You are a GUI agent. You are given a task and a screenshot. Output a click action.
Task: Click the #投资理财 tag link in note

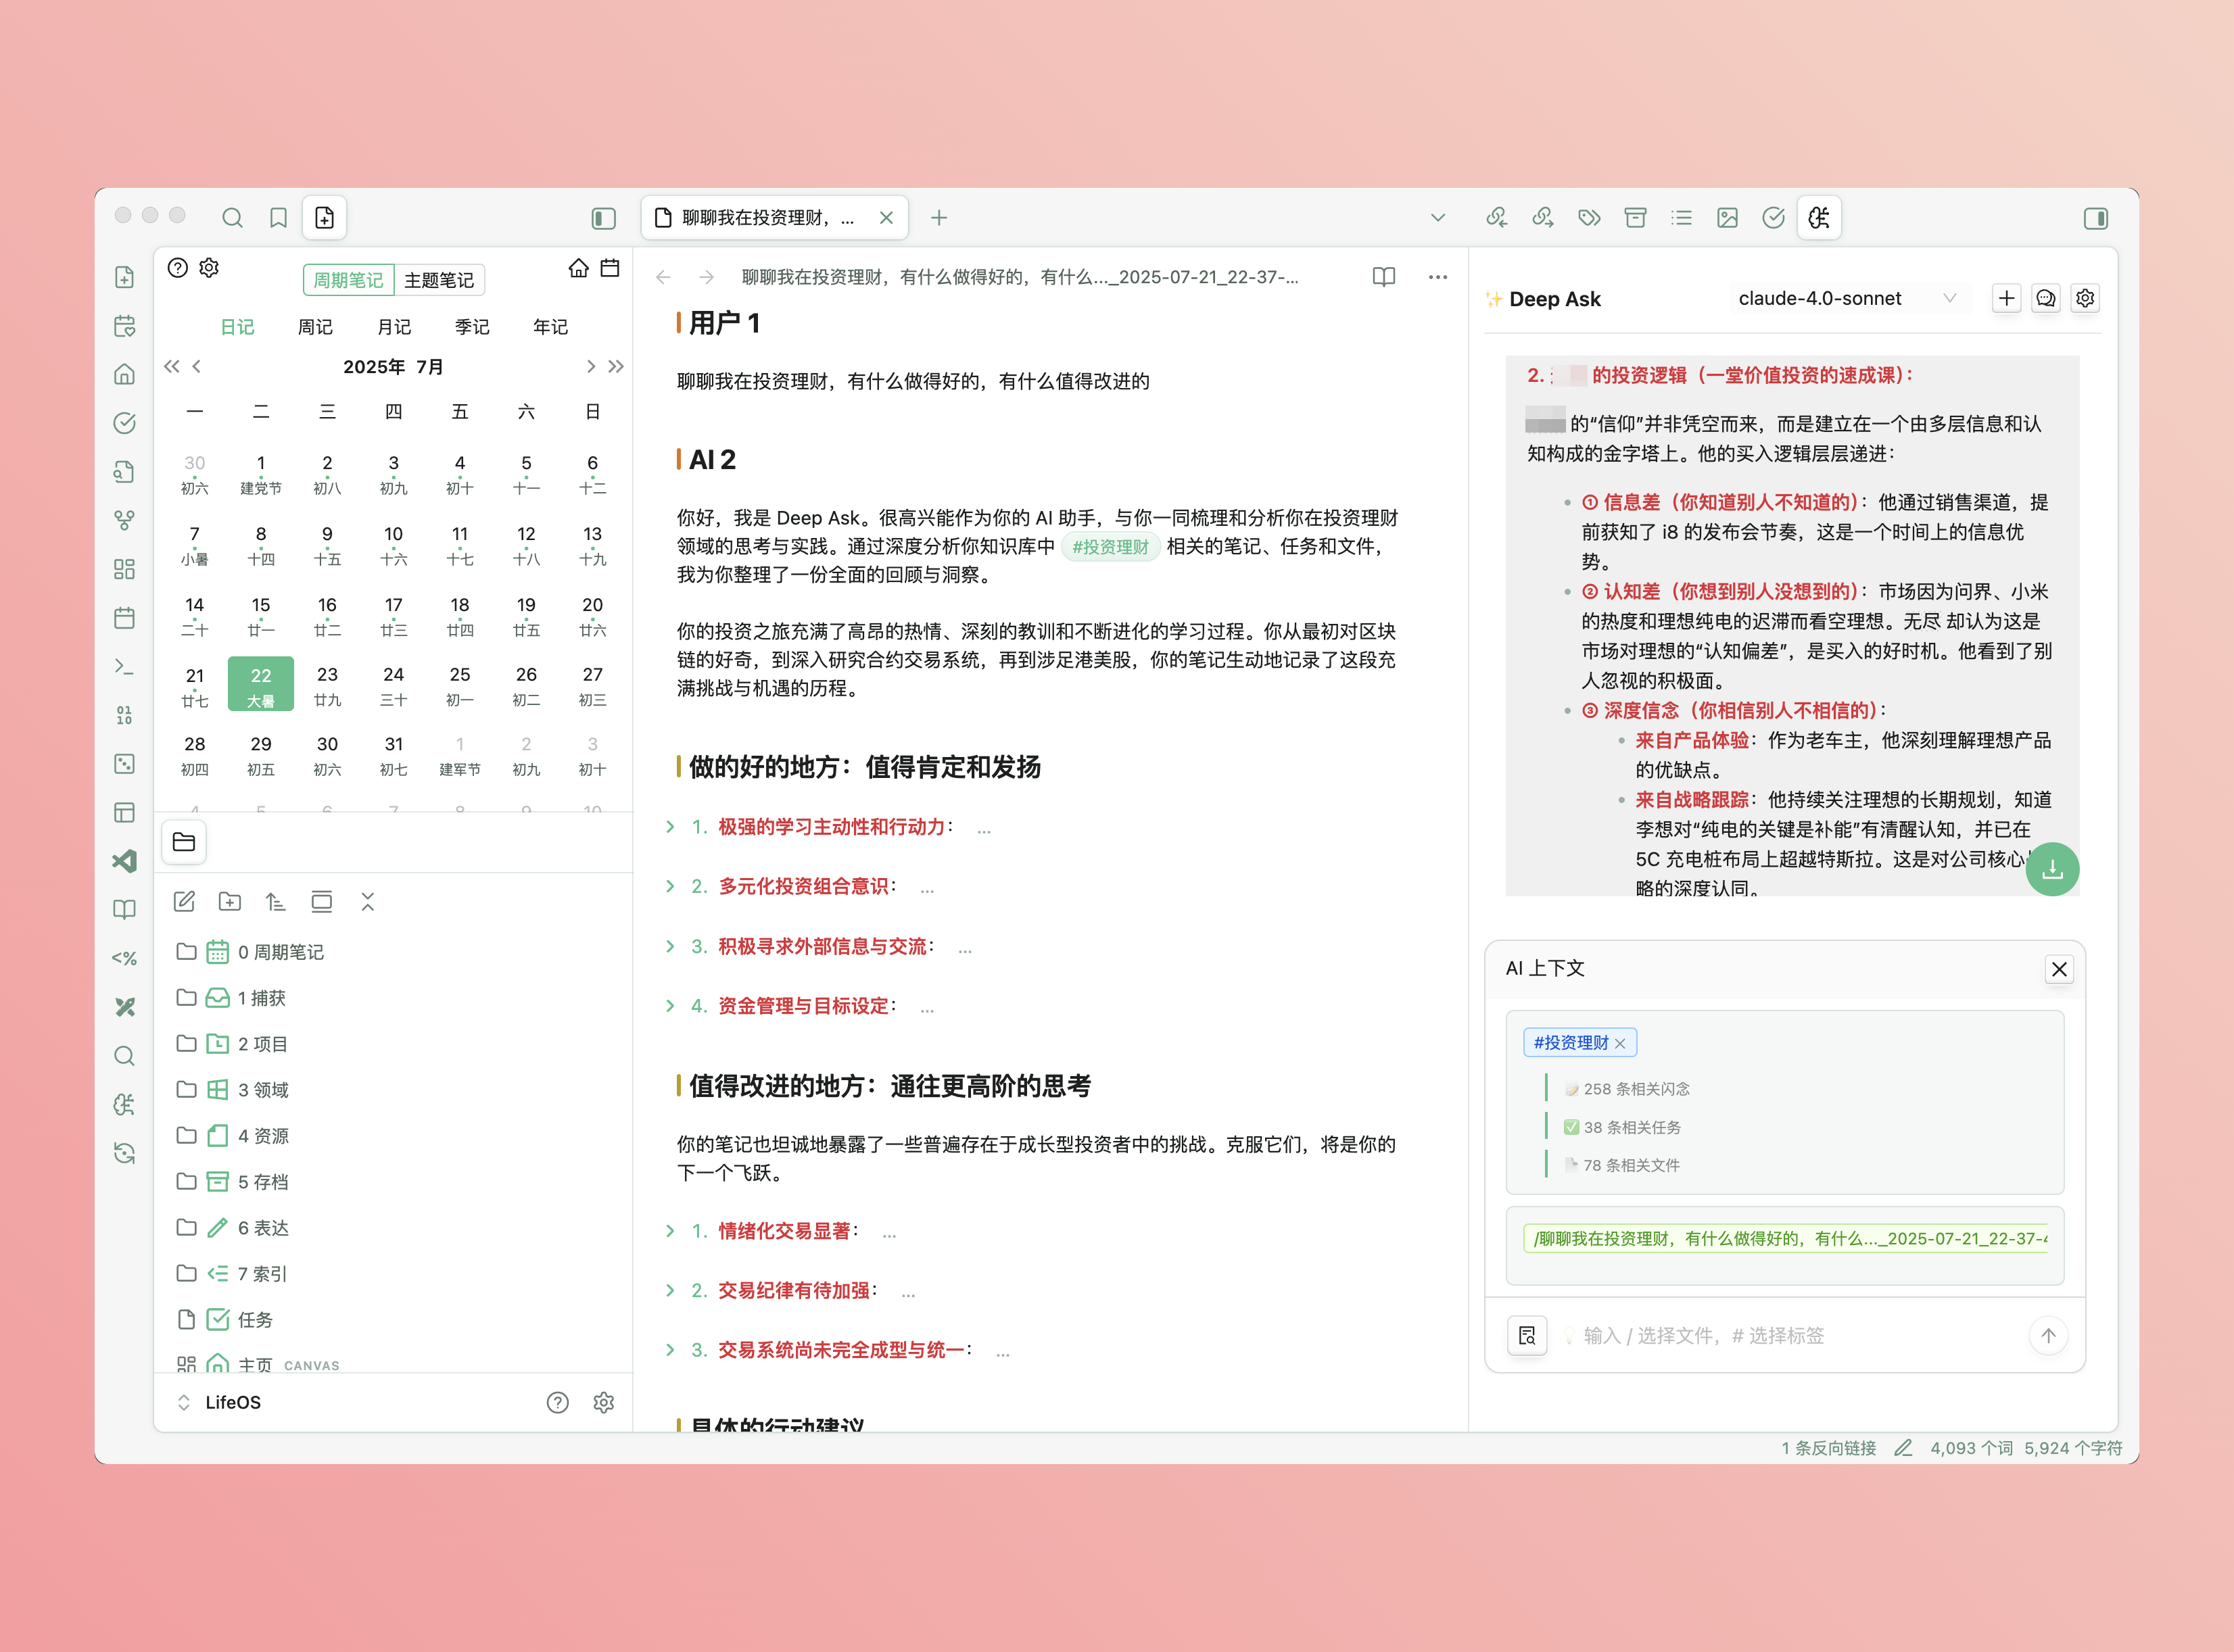click(x=1110, y=547)
